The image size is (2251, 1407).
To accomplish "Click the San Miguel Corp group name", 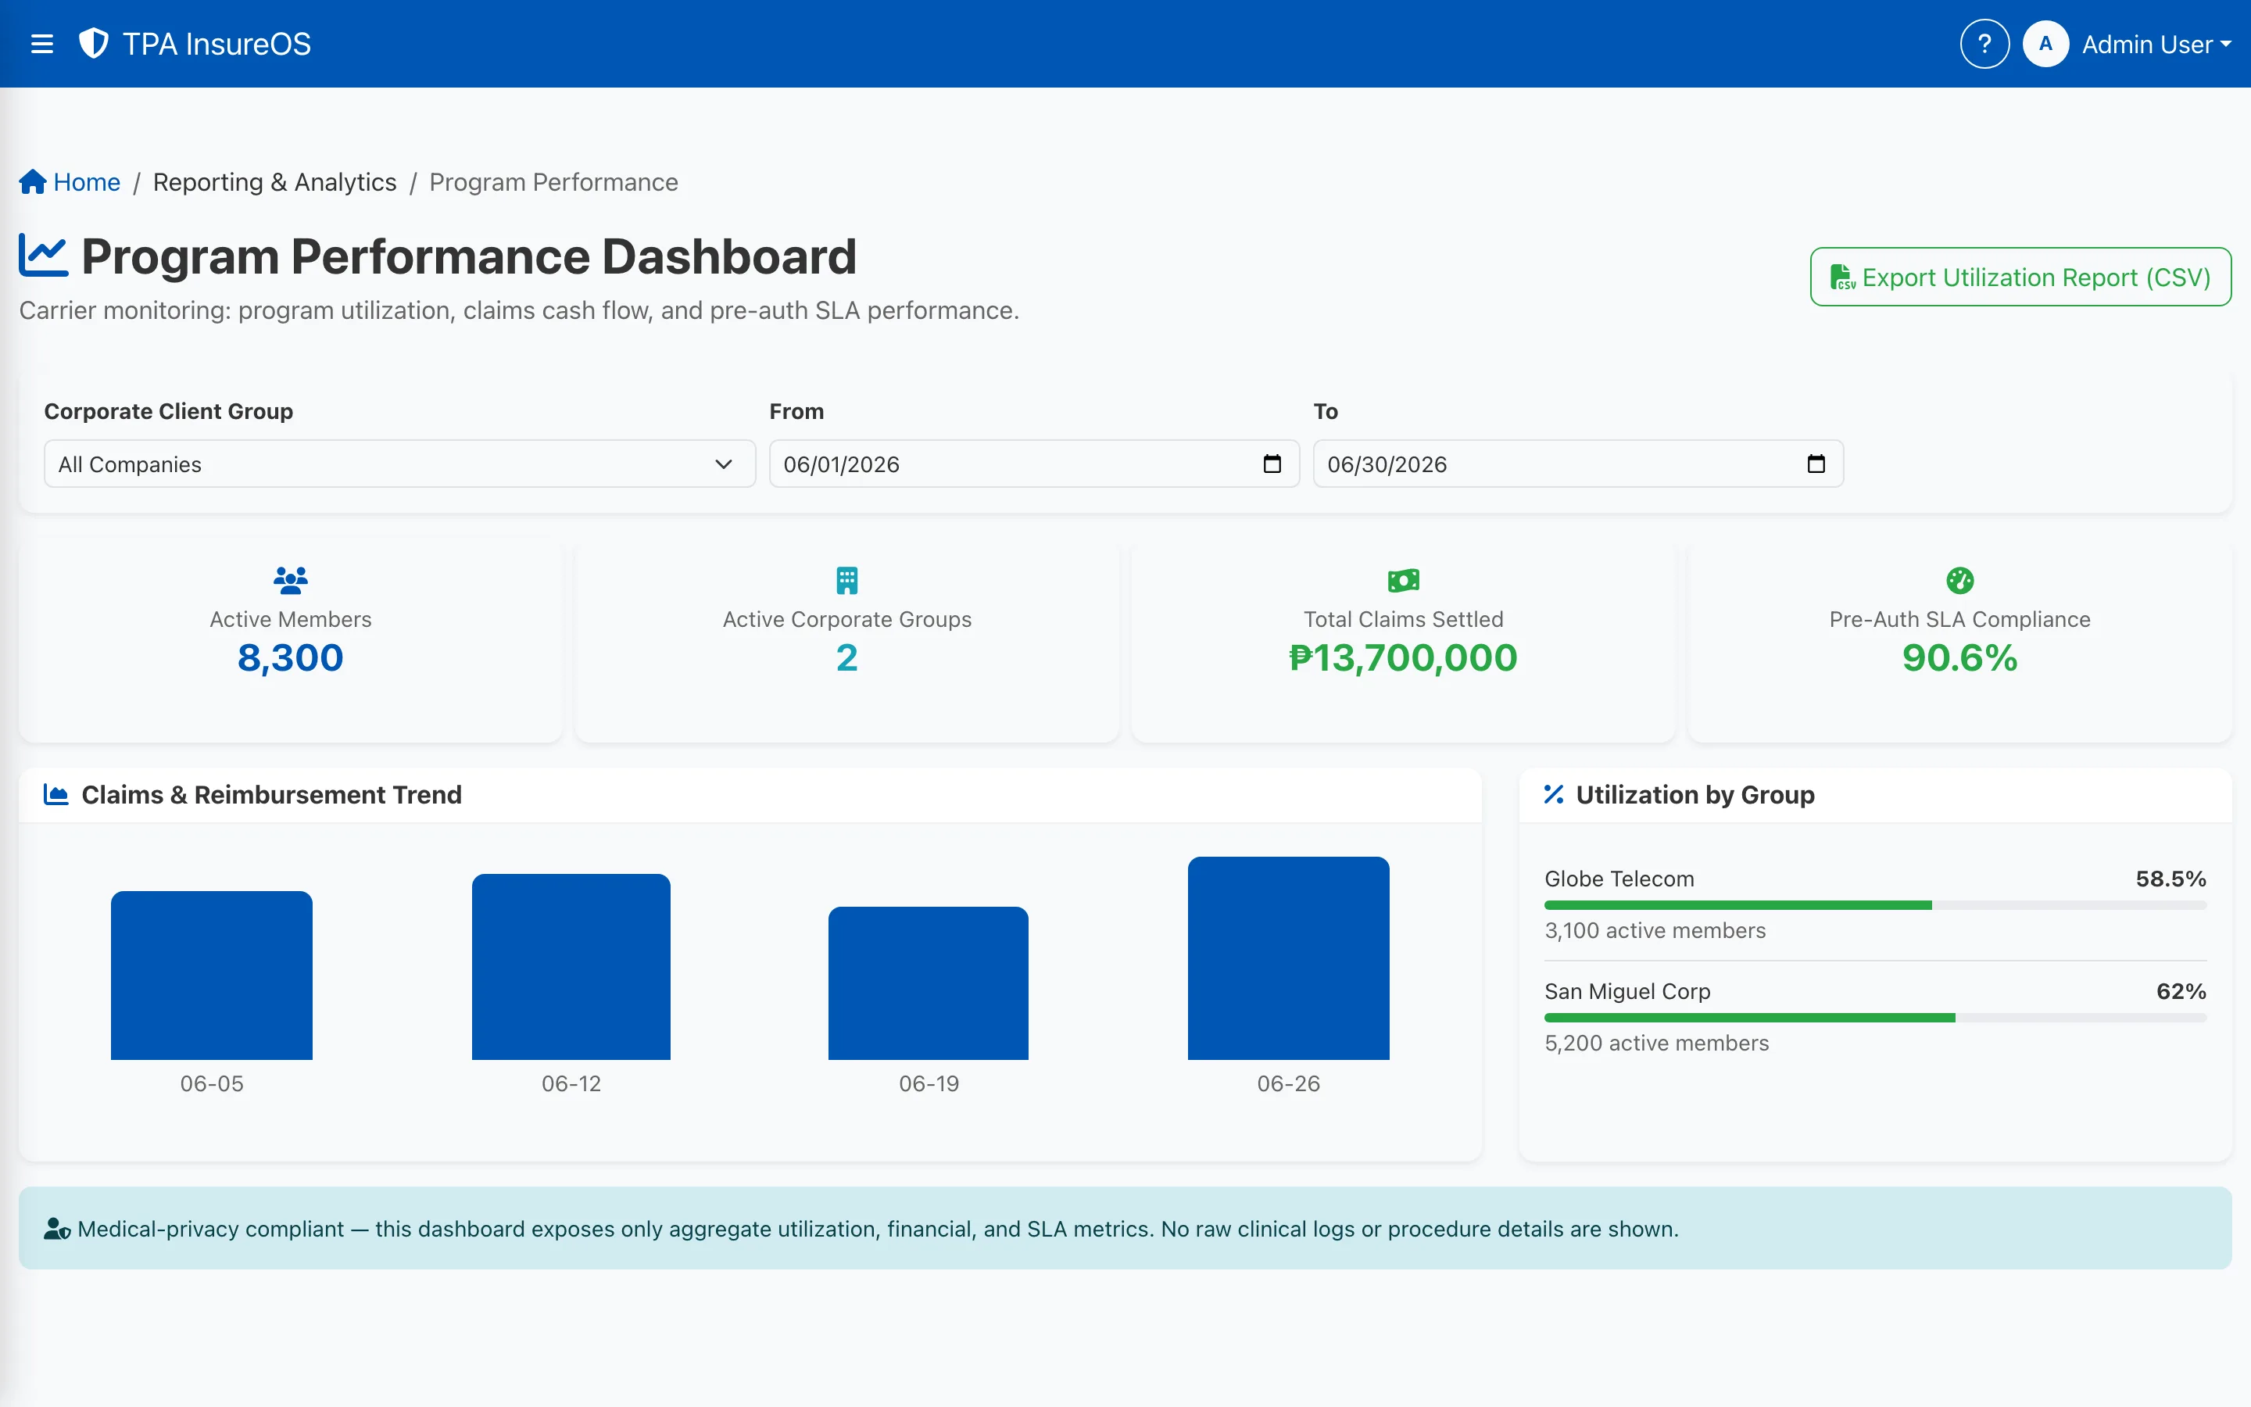I will click(x=1628, y=991).
